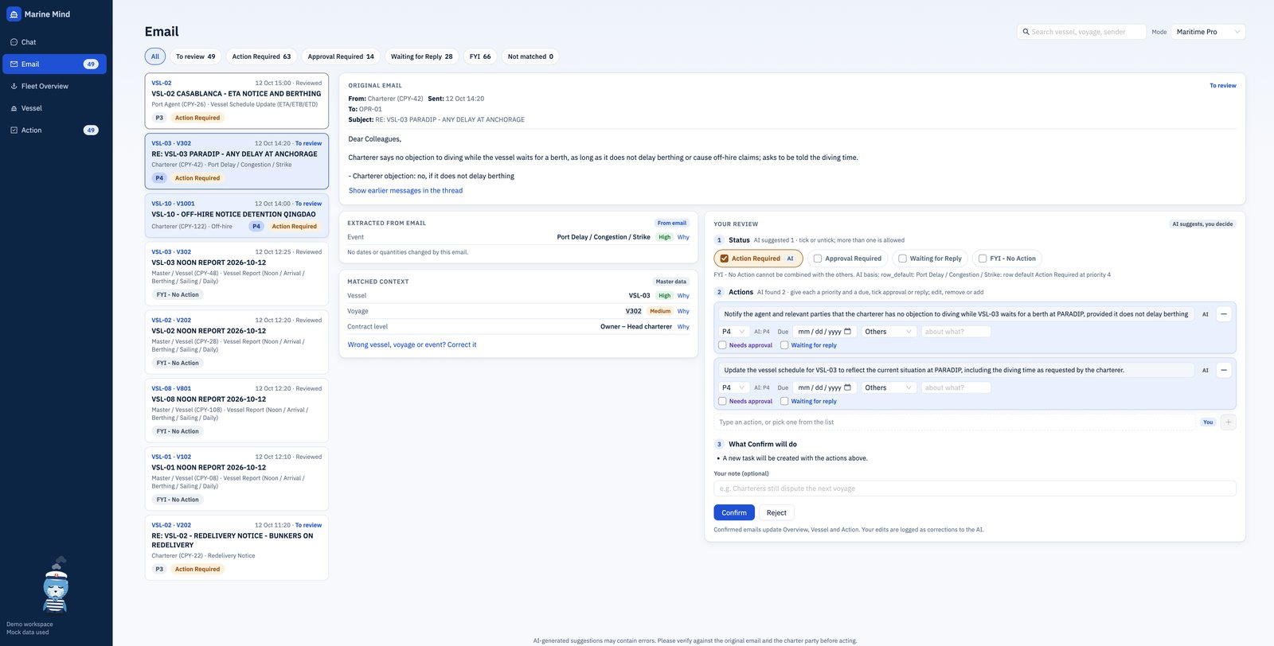Remove the 'Notify the agent' action with minus

click(x=1224, y=314)
